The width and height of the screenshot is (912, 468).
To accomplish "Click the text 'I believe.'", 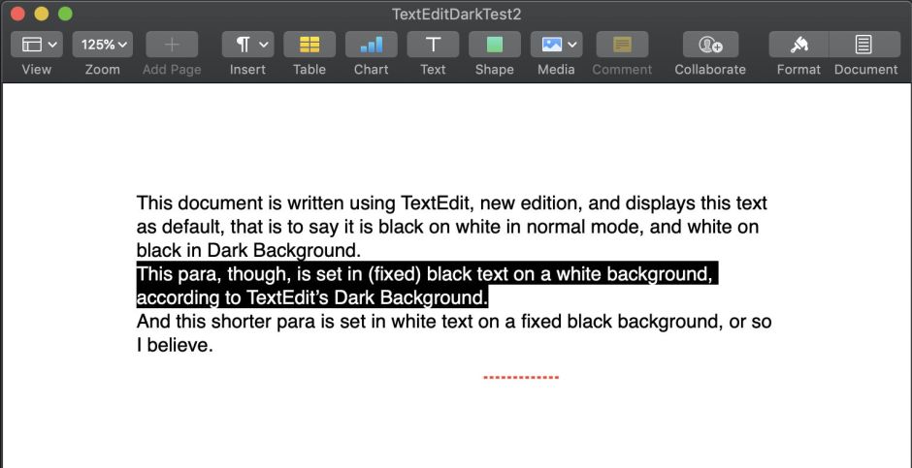I will coord(175,346).
